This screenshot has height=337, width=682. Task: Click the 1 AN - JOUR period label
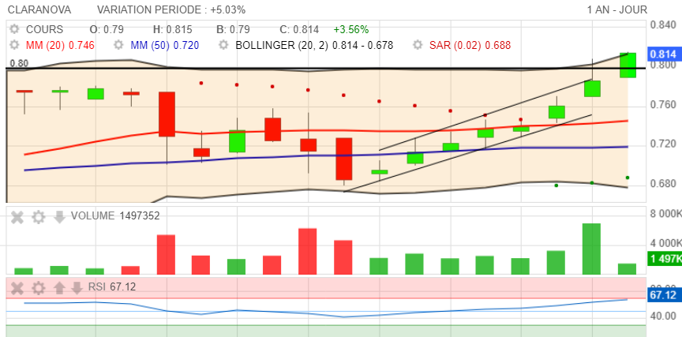pyautogui.click(x=616, y=9)
